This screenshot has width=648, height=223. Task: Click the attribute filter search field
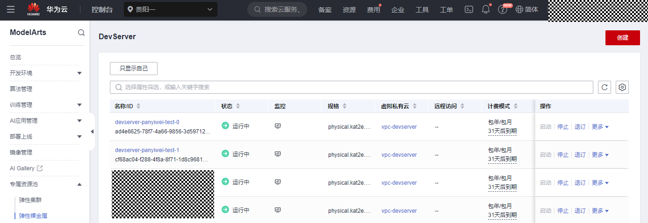pos(351,87)
